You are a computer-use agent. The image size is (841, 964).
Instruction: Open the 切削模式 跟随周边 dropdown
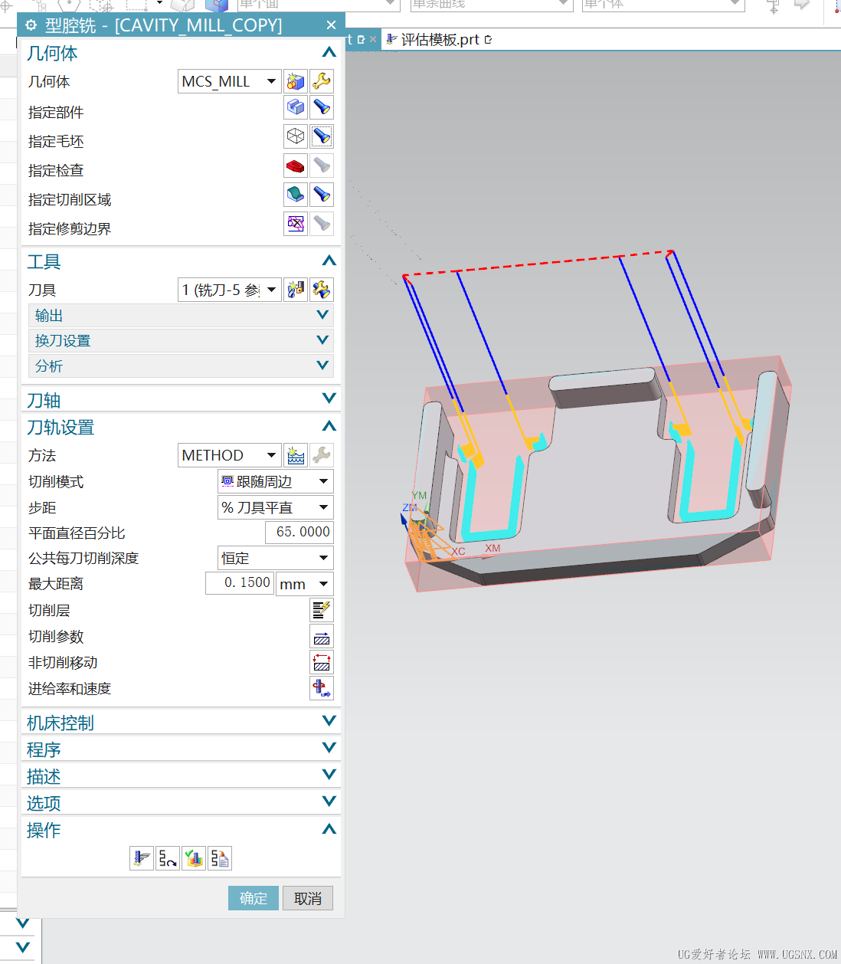click(276, 481)
